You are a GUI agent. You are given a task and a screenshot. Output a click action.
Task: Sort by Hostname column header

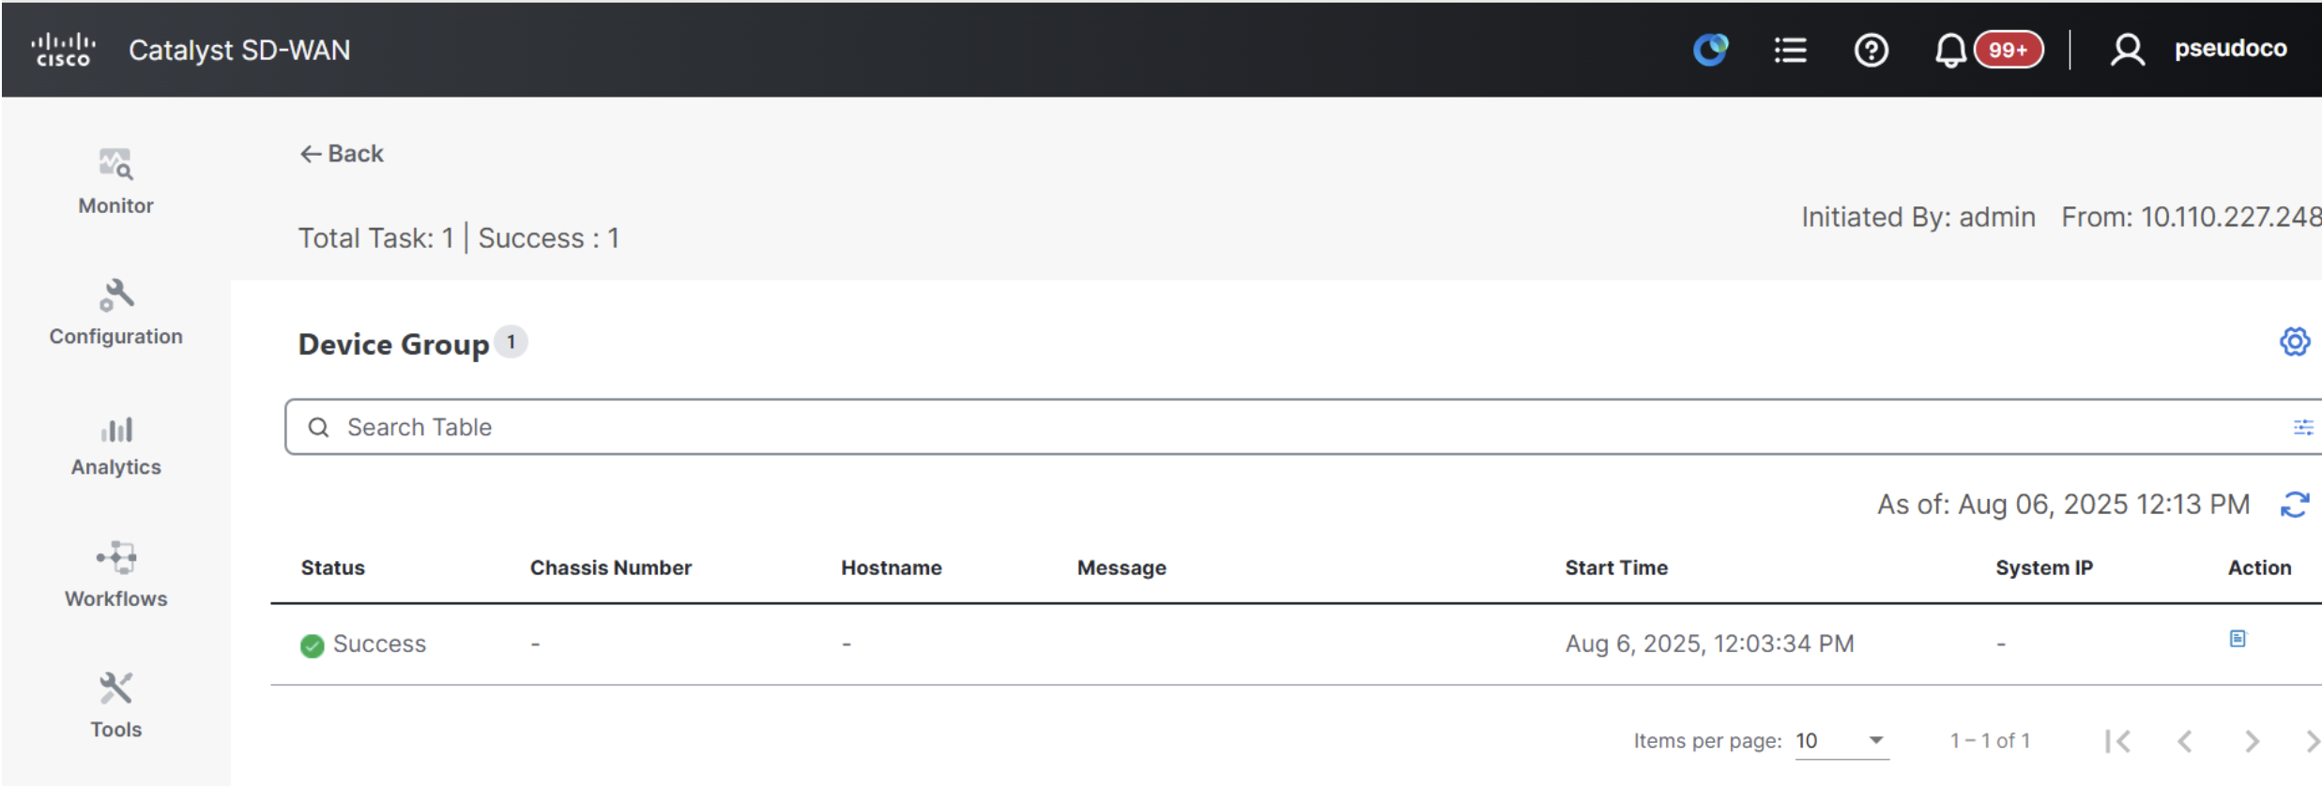coord(892,568)
